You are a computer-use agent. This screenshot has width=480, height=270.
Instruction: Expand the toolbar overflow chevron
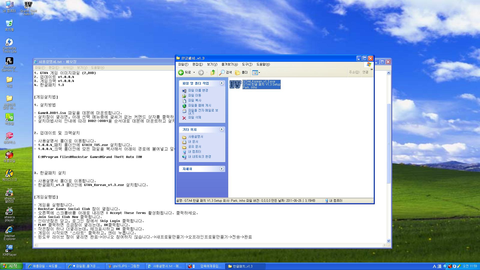tap(371, 69)
